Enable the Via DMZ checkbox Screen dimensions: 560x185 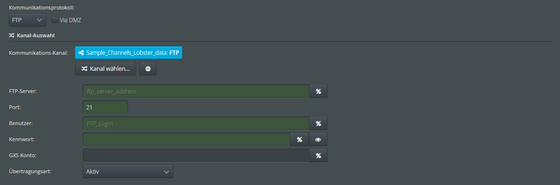click(55, 20)
